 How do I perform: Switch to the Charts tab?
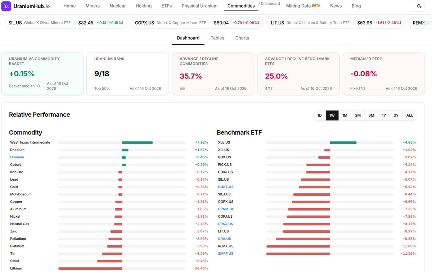pos(242,38)
